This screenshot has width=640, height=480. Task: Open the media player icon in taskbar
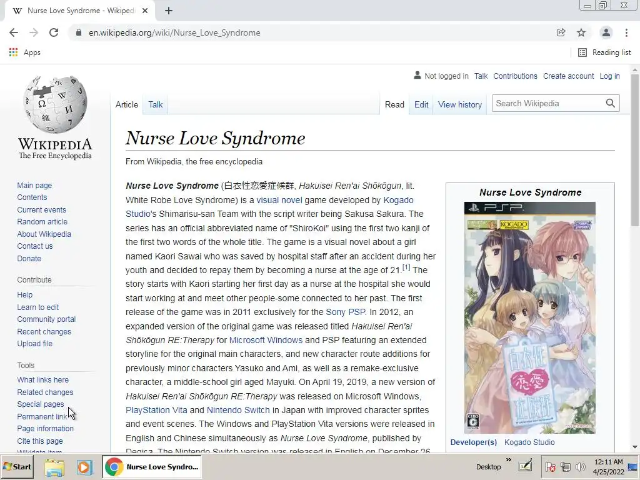pos(85,467)
